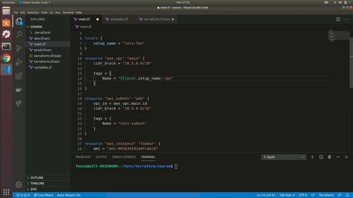The width and height of the screenshot is (353, 198).
Task: Open system tools icon in dock
Action: [6, 34]
